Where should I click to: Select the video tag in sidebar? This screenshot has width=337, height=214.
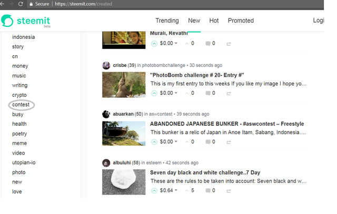18,153
